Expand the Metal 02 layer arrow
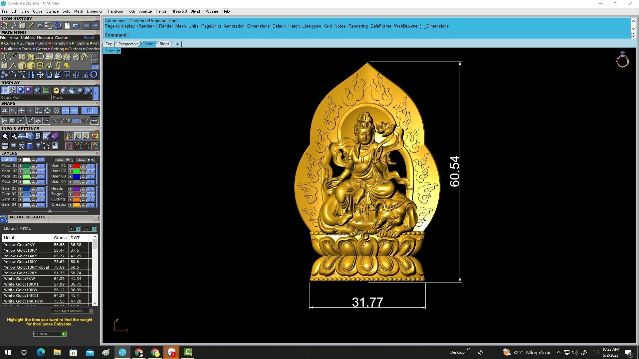This screenshot has height=359, width=639. click(x=20, y=171)
